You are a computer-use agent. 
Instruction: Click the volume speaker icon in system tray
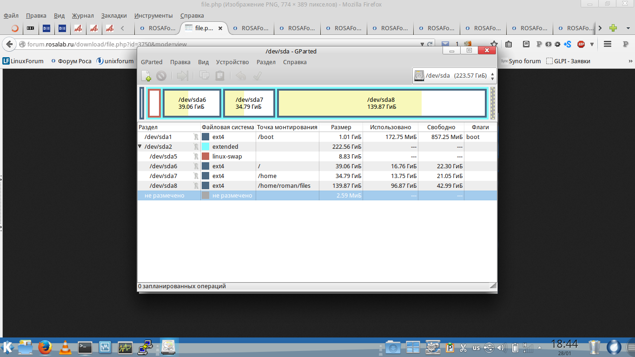501,347
